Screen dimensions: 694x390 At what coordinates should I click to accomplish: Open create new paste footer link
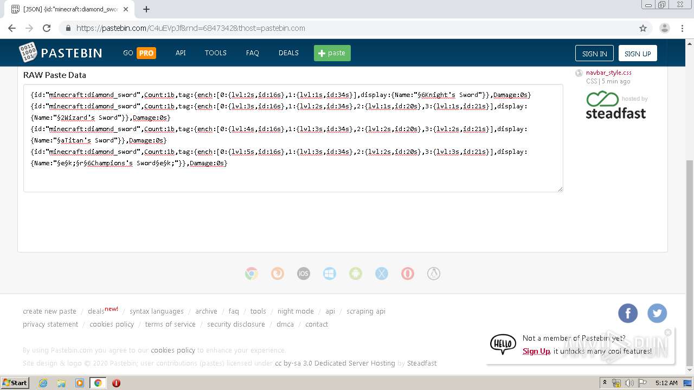click(x=49, y=311)
